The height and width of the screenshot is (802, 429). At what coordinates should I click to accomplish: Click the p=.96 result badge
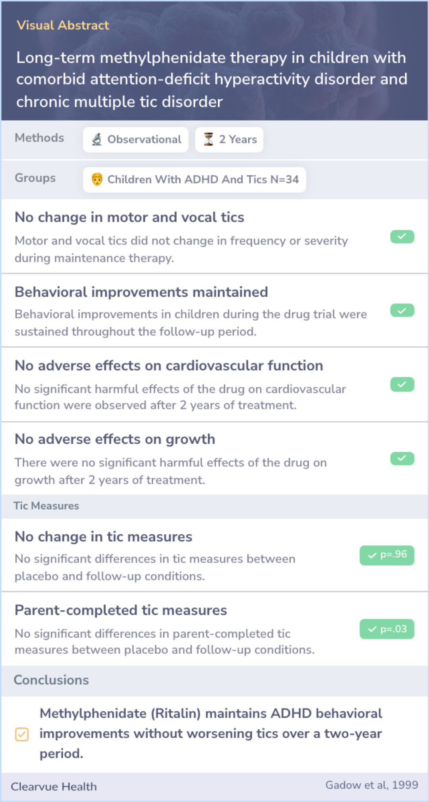[x=387, y=555]
